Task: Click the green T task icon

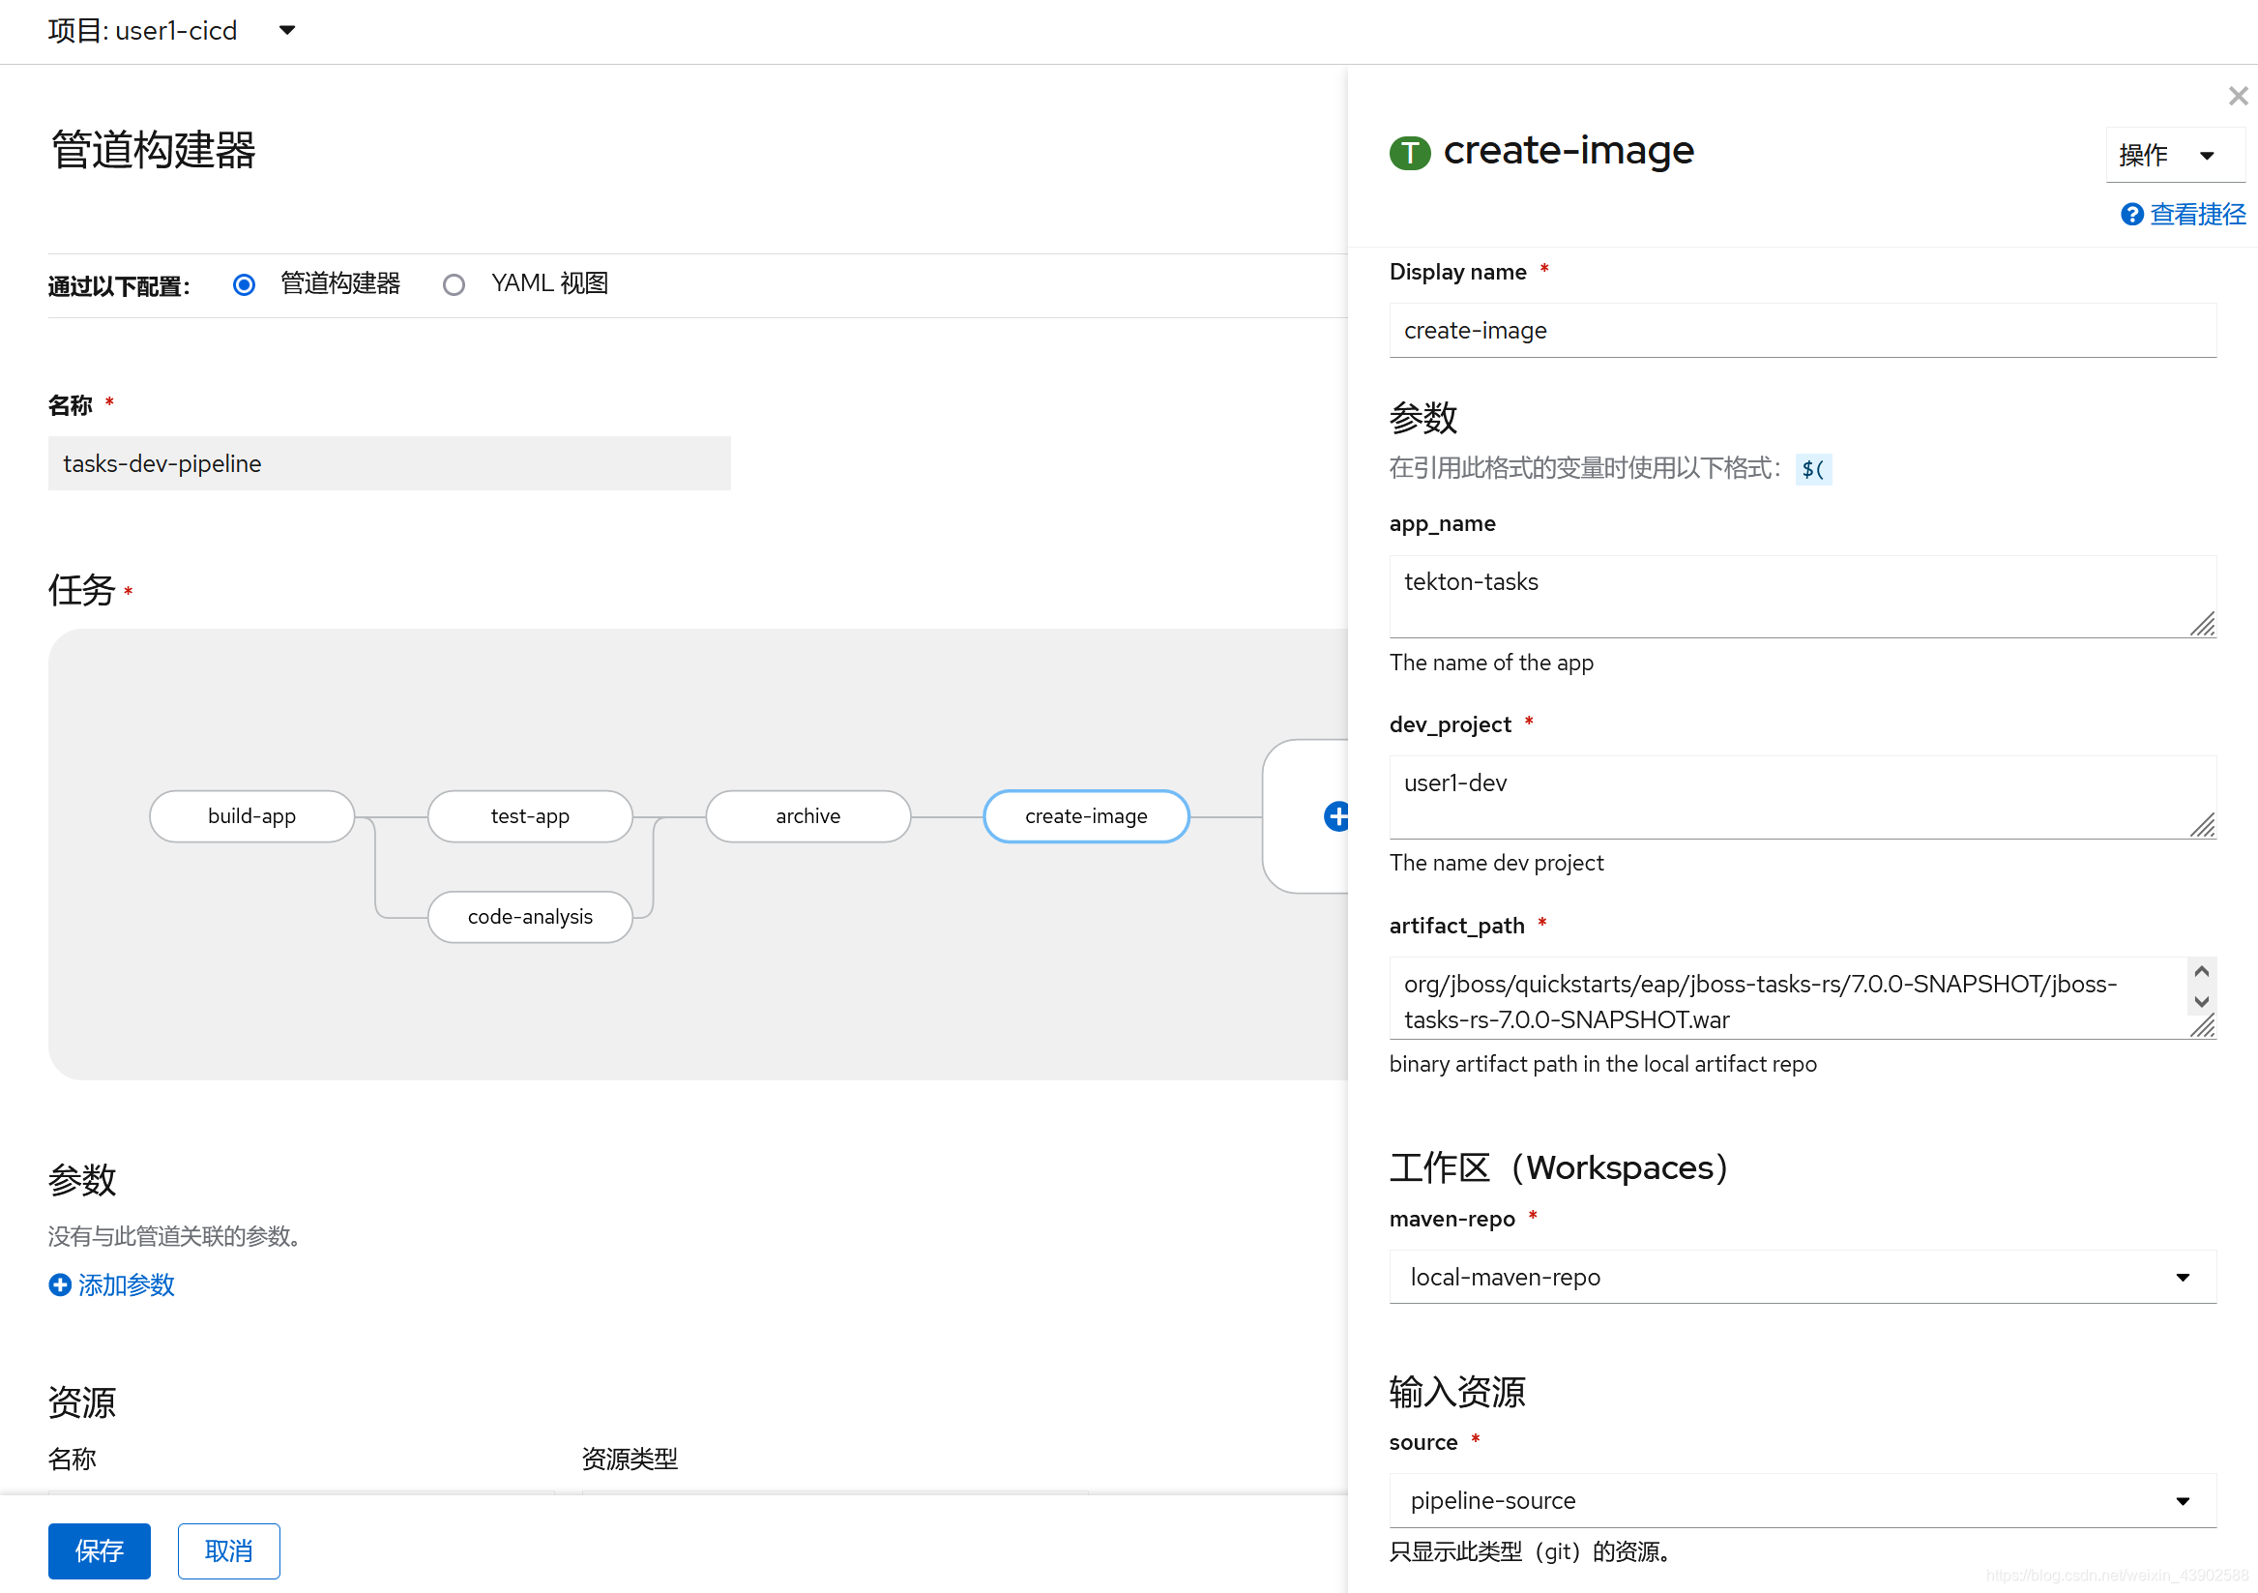Action: [x=1409, y=153]
